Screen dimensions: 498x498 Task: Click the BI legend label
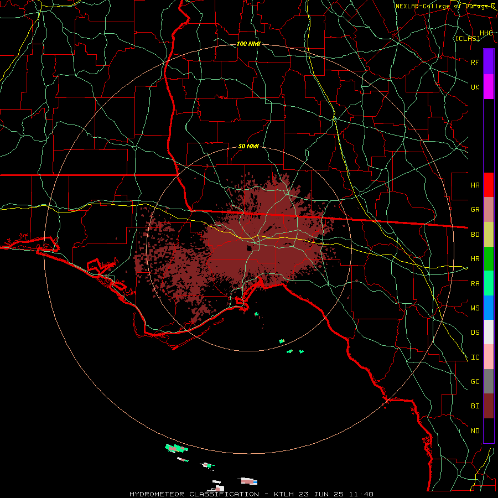pyautogui.click(x=475, y=406)
